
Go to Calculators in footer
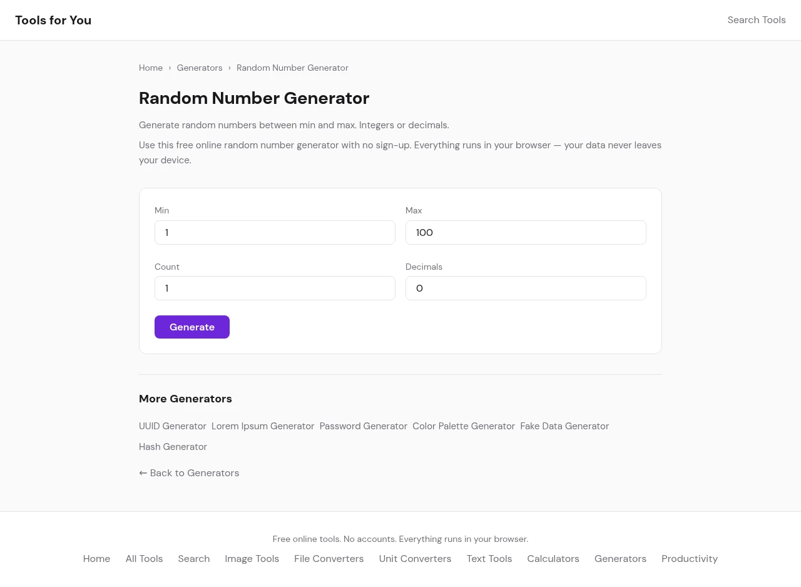click(553, 559)
